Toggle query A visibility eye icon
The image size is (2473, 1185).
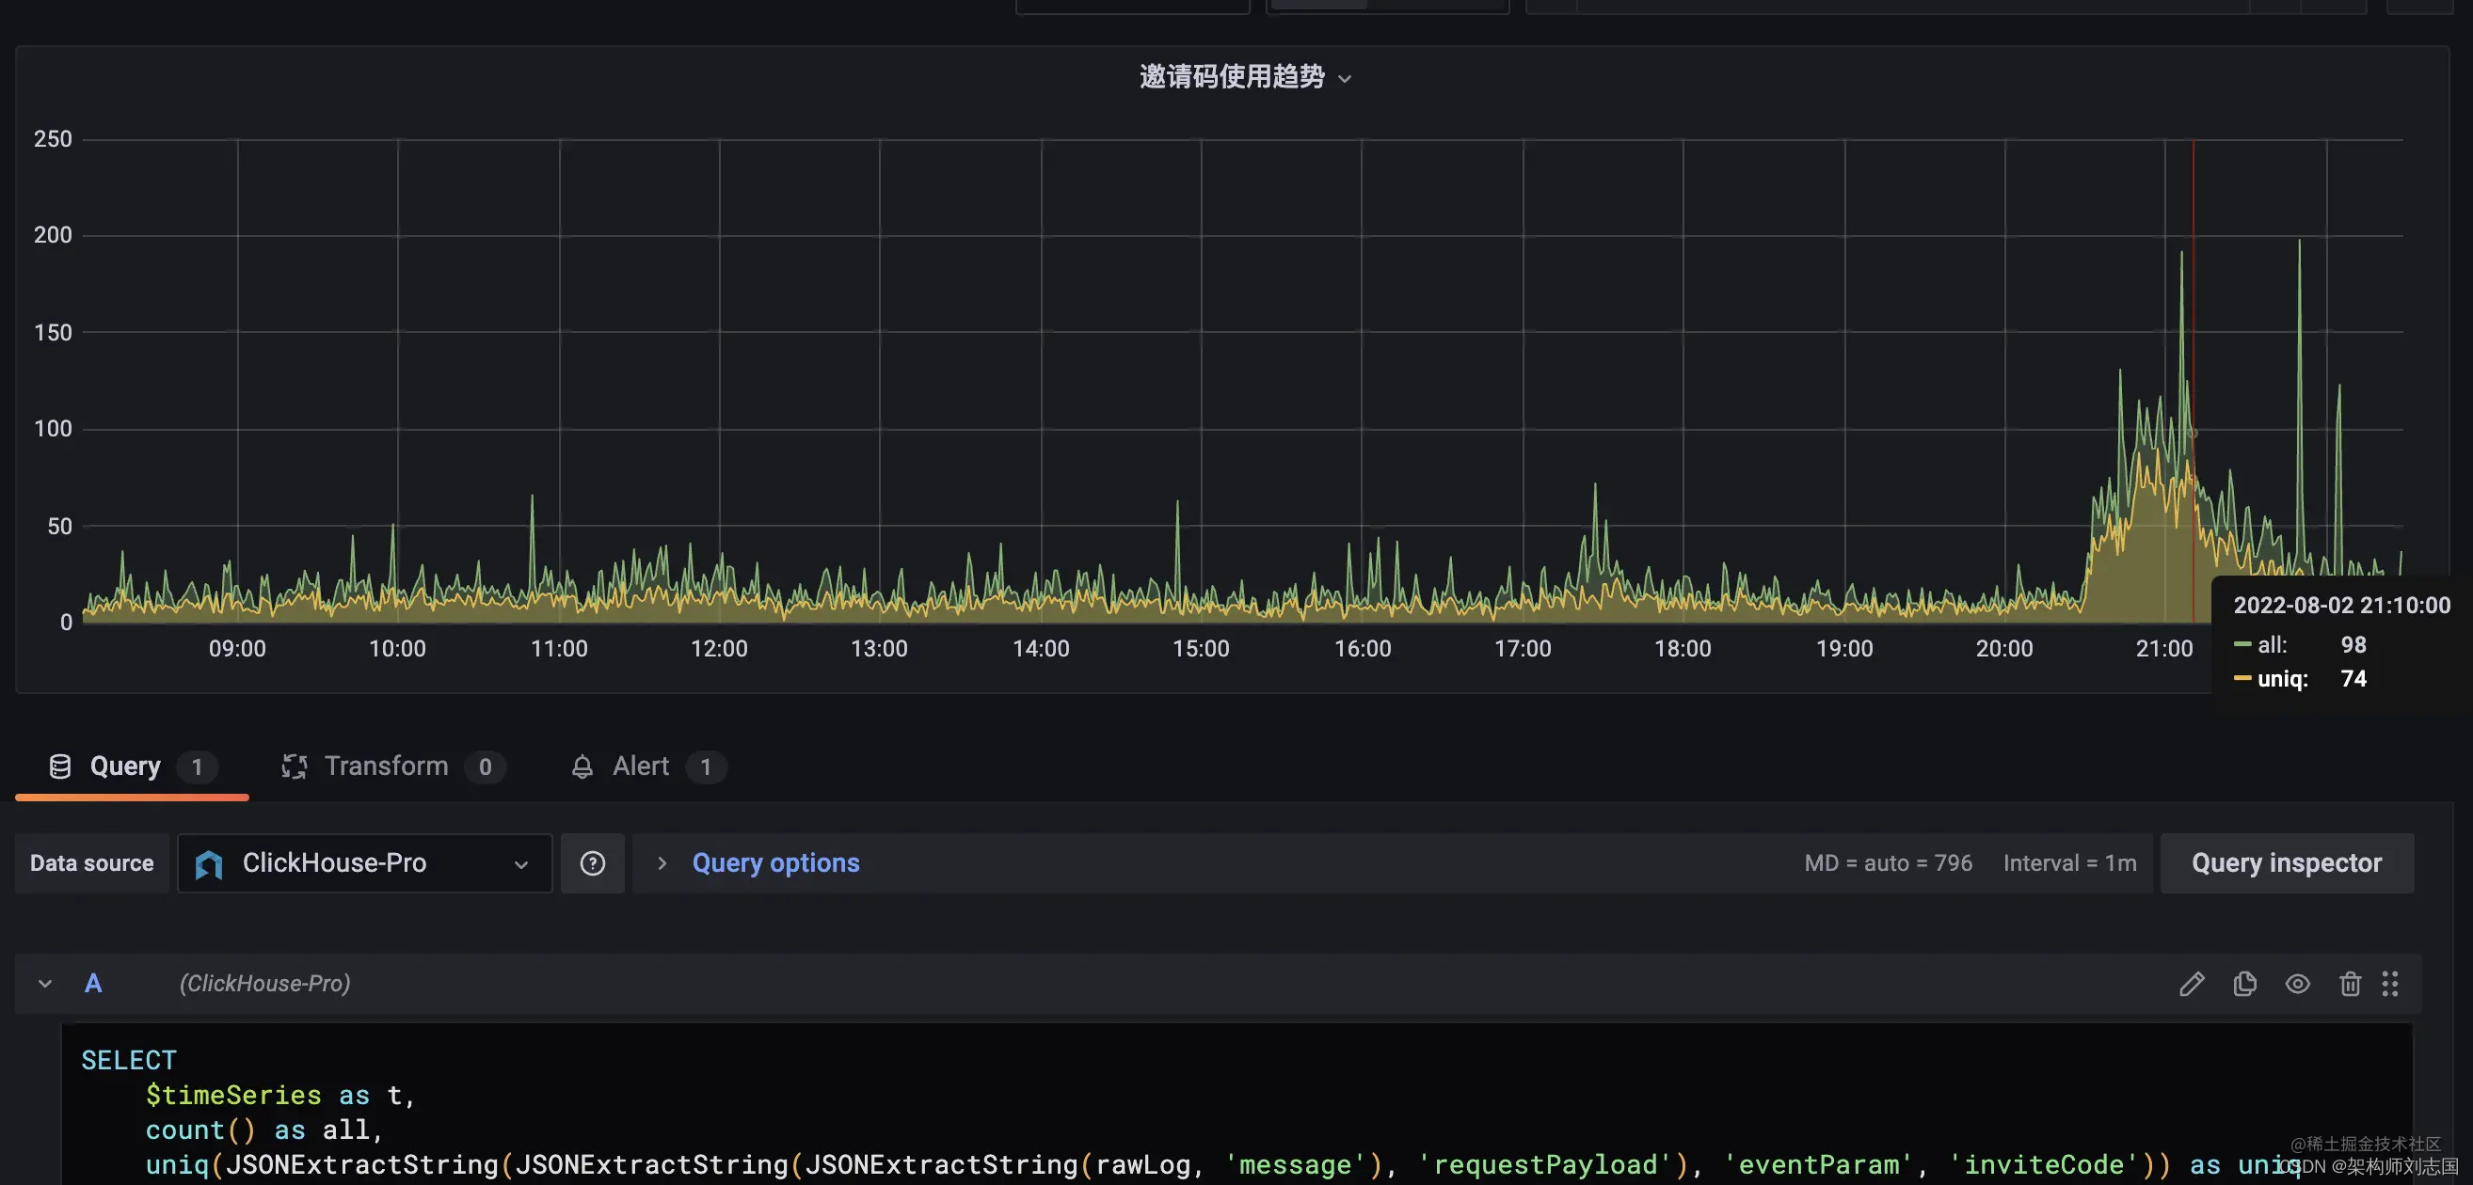2297,984
